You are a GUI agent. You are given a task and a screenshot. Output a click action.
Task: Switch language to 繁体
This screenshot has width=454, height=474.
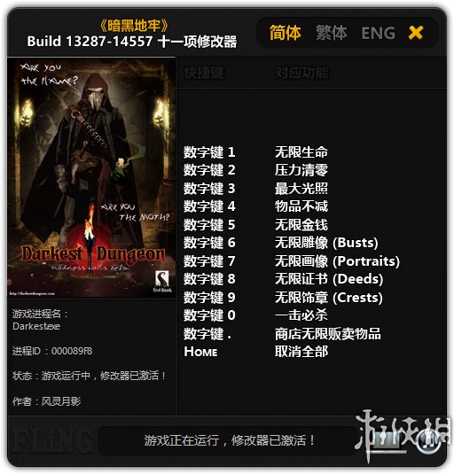(x=332, y=33)
